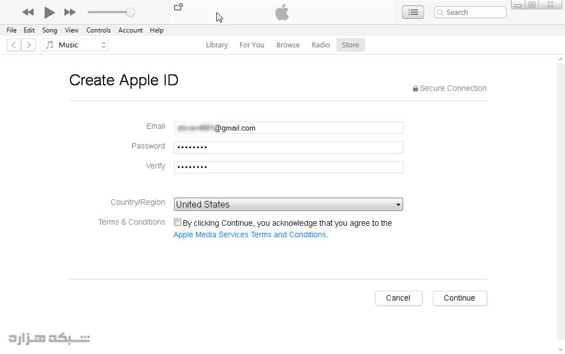Open the Up Next list icon
The width and height of the screenshot is (565, 354).
pyautogui.click(x=413, y=12)
